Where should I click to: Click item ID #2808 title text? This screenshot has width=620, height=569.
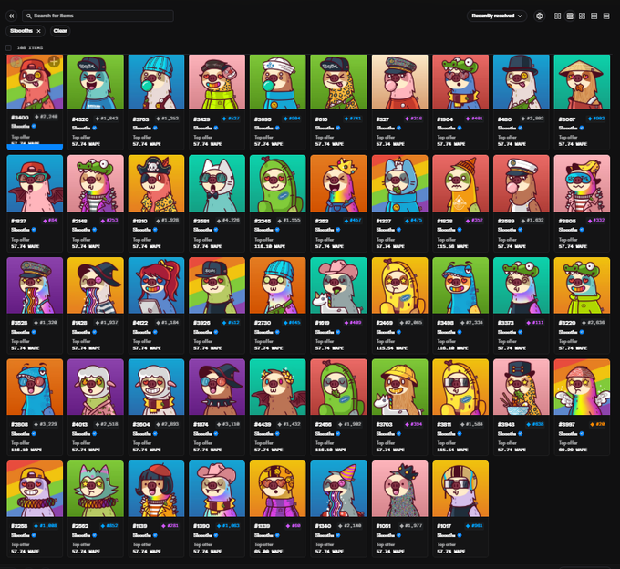point(20,424)
